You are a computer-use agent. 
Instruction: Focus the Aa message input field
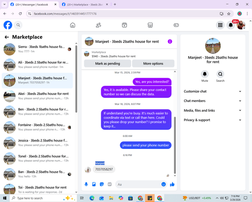(x=138, y=184)
